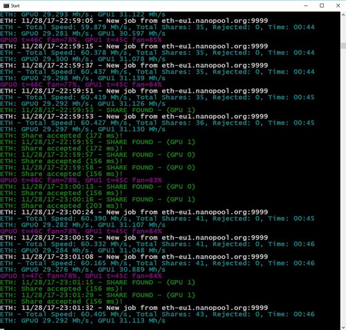
Task: Click the 23:00:13 SHARE FOUND line
Action: coord(98,187)
